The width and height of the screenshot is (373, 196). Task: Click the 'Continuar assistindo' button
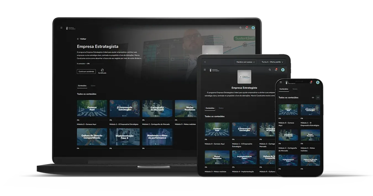(x=86, y=72)
